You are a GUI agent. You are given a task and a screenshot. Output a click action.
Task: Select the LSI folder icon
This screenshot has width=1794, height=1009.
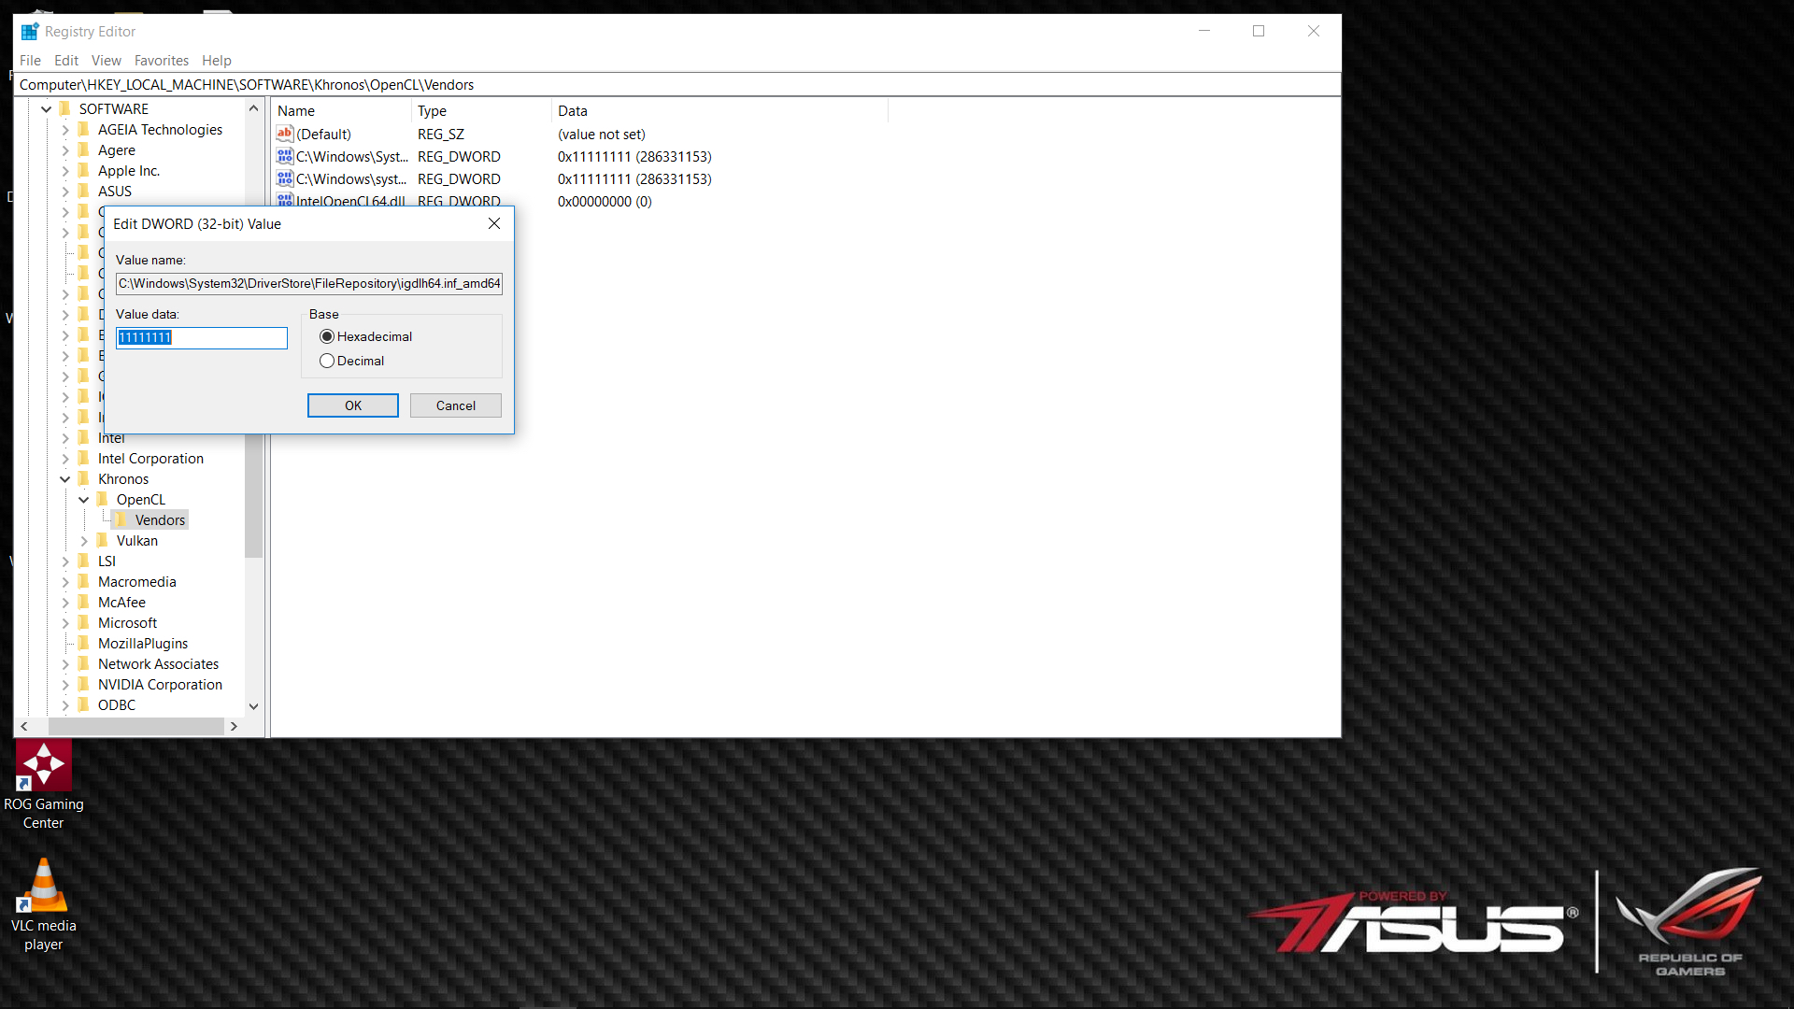[84, 561]
